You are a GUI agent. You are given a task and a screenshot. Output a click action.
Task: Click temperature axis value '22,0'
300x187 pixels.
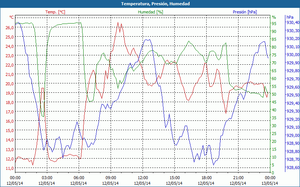[10, 65]
